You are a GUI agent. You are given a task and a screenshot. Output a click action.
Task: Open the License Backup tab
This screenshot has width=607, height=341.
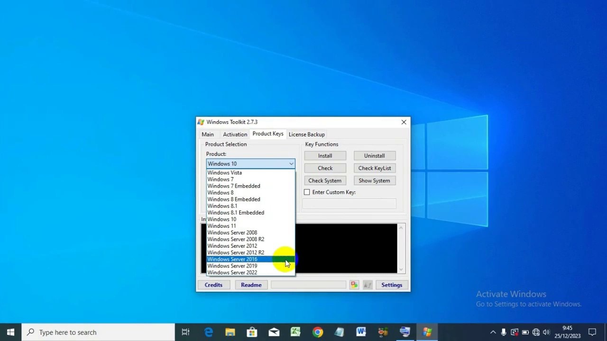306,135
